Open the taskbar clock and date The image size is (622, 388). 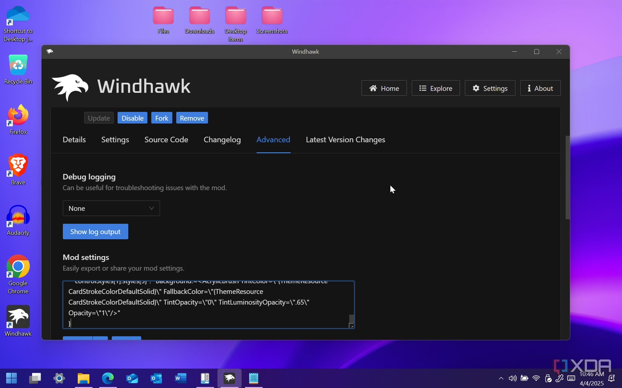[592, 378]
